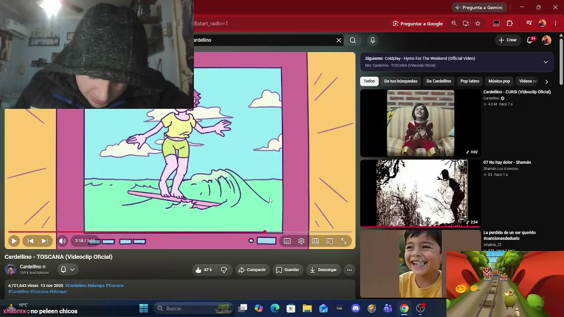
Task: Go to the previous video in the player
Action: [x=30, y=241]
